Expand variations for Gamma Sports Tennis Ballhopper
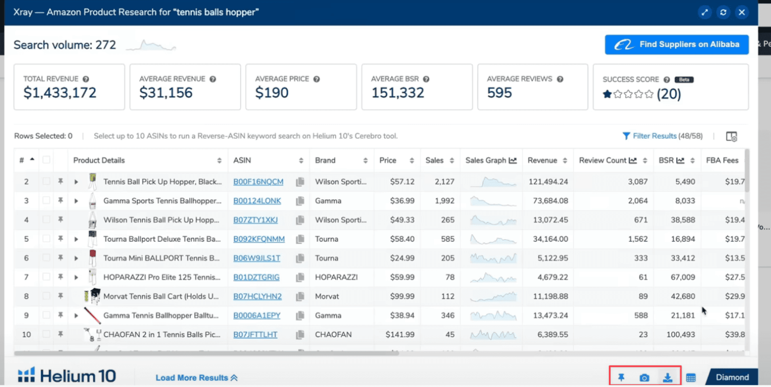 coord(76,201)
